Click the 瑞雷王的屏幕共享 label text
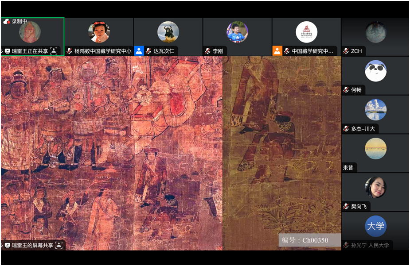The height and width of the screenshot is (266, 410). tap(32, 245)
